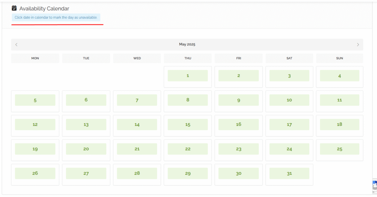Click the MON column header
This screenshot has height=197, width=377.
coord(35,58)
